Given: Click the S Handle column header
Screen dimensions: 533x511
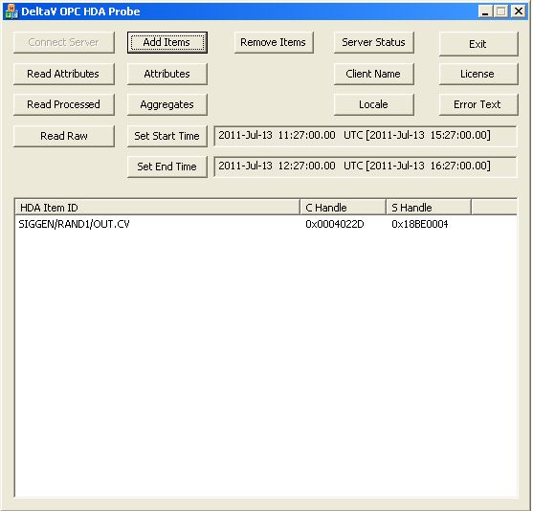Looking at the screenshot, I should [429, 208].
